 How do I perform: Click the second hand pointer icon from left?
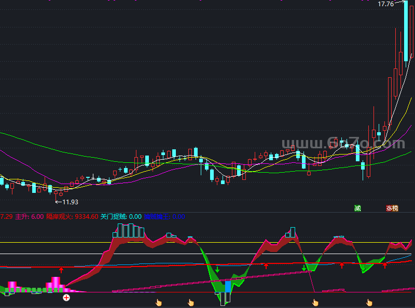(x=190, y=302)
